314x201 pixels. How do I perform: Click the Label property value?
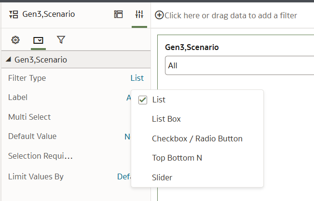[x=129, y=98]
